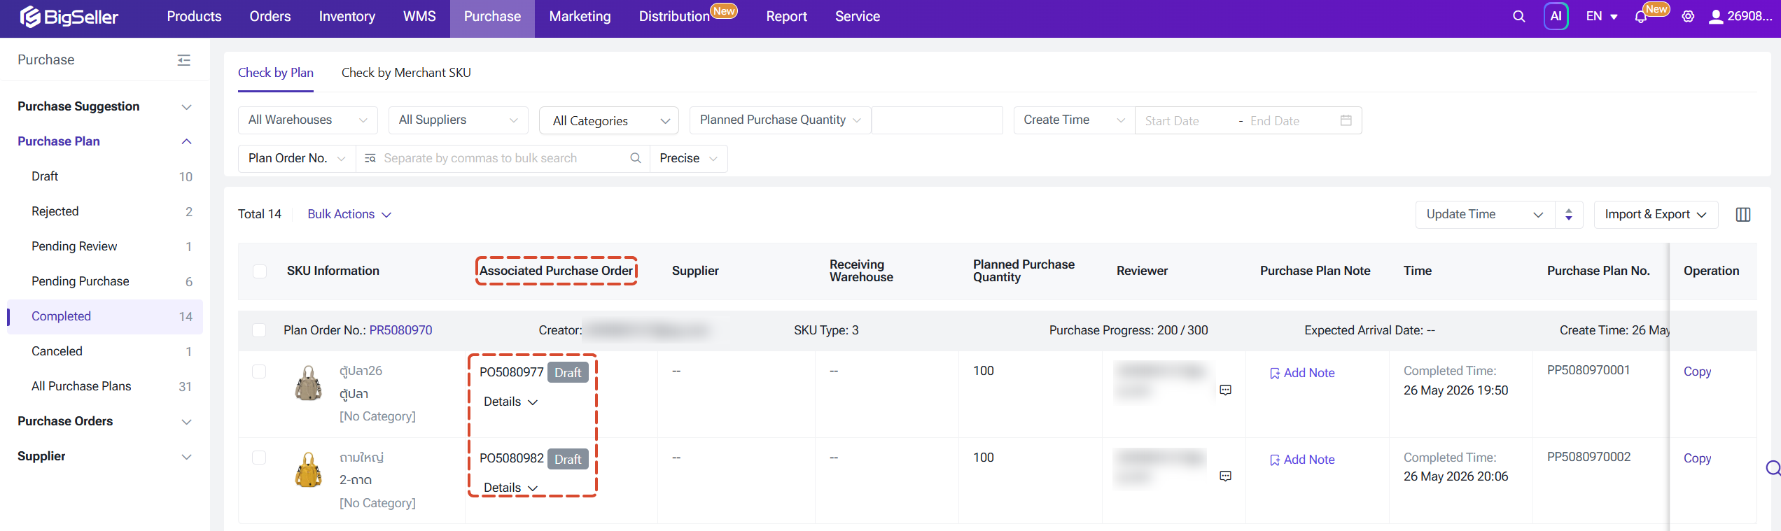
Task: Expand Details under PO5080977
Action: [510, 402]
